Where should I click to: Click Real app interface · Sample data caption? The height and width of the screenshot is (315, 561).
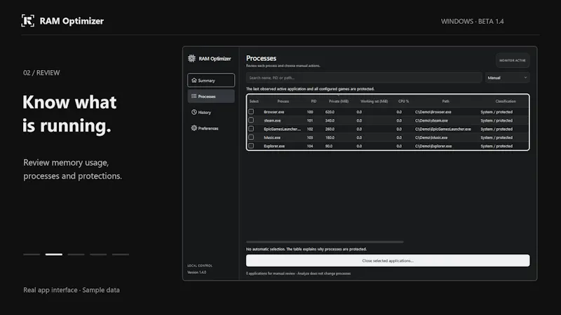[72, 290]
